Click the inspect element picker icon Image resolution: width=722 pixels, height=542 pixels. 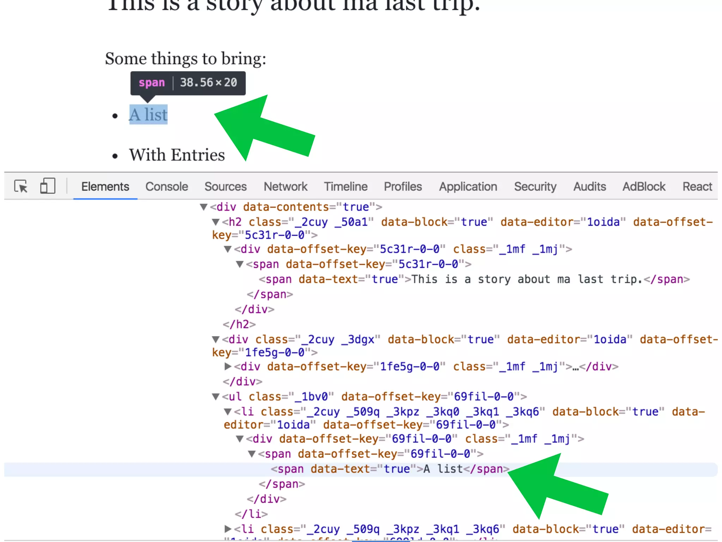pyautogui.click(x=21, y=186)
